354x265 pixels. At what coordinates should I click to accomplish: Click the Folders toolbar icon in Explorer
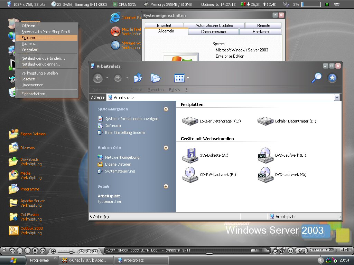(x=156, y=78)
